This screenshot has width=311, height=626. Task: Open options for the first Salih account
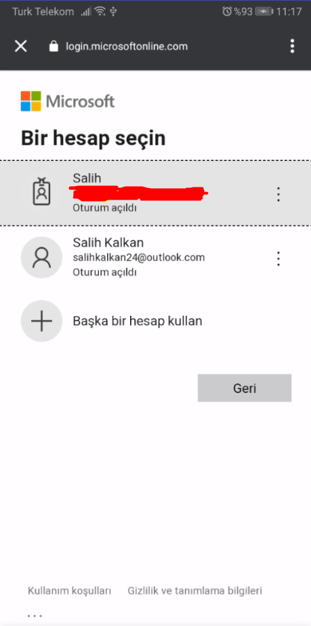[x=278, y=194]
